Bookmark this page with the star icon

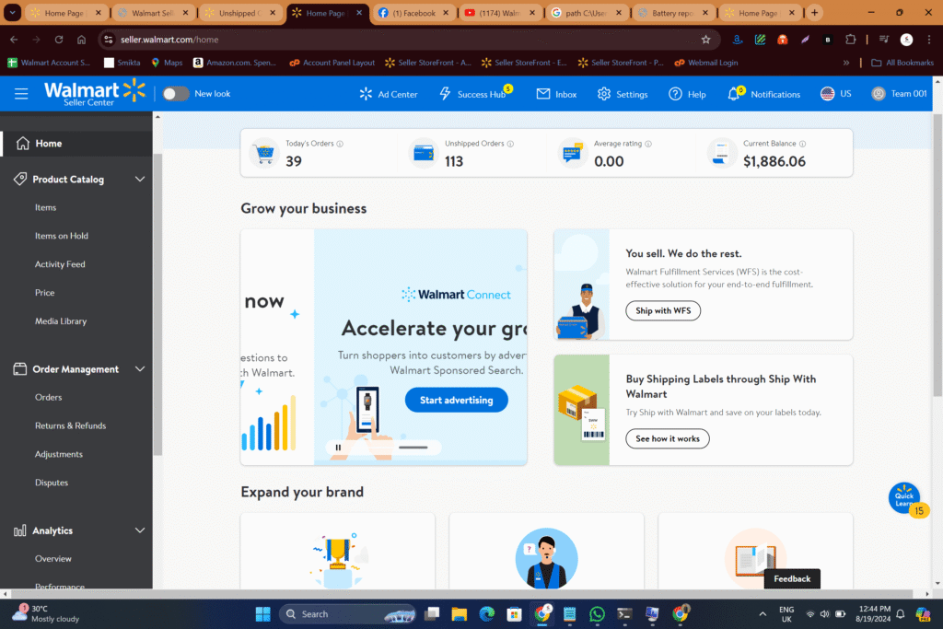click(x=706, y=40)
